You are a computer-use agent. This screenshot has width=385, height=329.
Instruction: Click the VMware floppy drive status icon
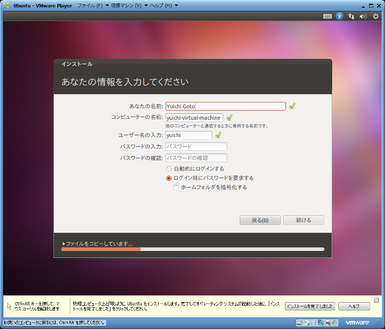[x=313, y=322]
